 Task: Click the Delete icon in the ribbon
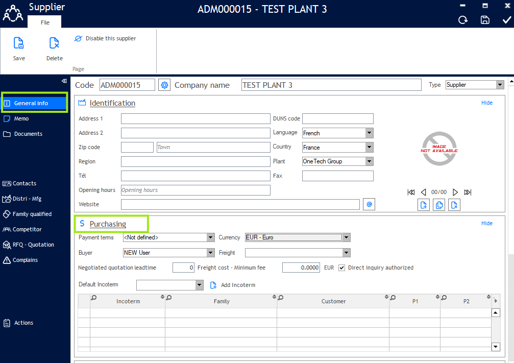tap(54, 44)
